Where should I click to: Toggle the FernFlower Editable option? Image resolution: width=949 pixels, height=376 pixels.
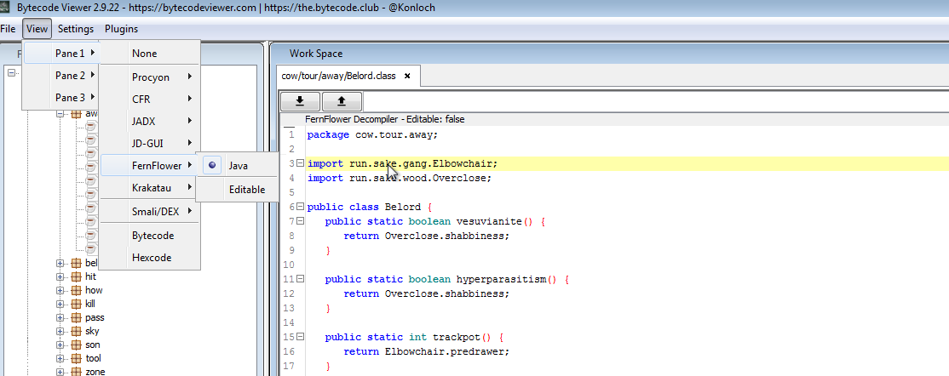[x=238, y=189]
